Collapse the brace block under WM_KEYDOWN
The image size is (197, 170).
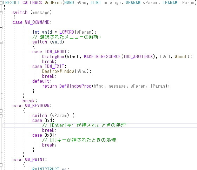click(1, 111)
